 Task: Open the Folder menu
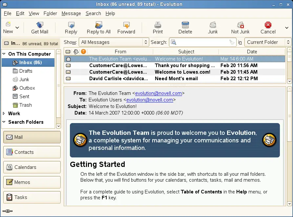(50, 13)
